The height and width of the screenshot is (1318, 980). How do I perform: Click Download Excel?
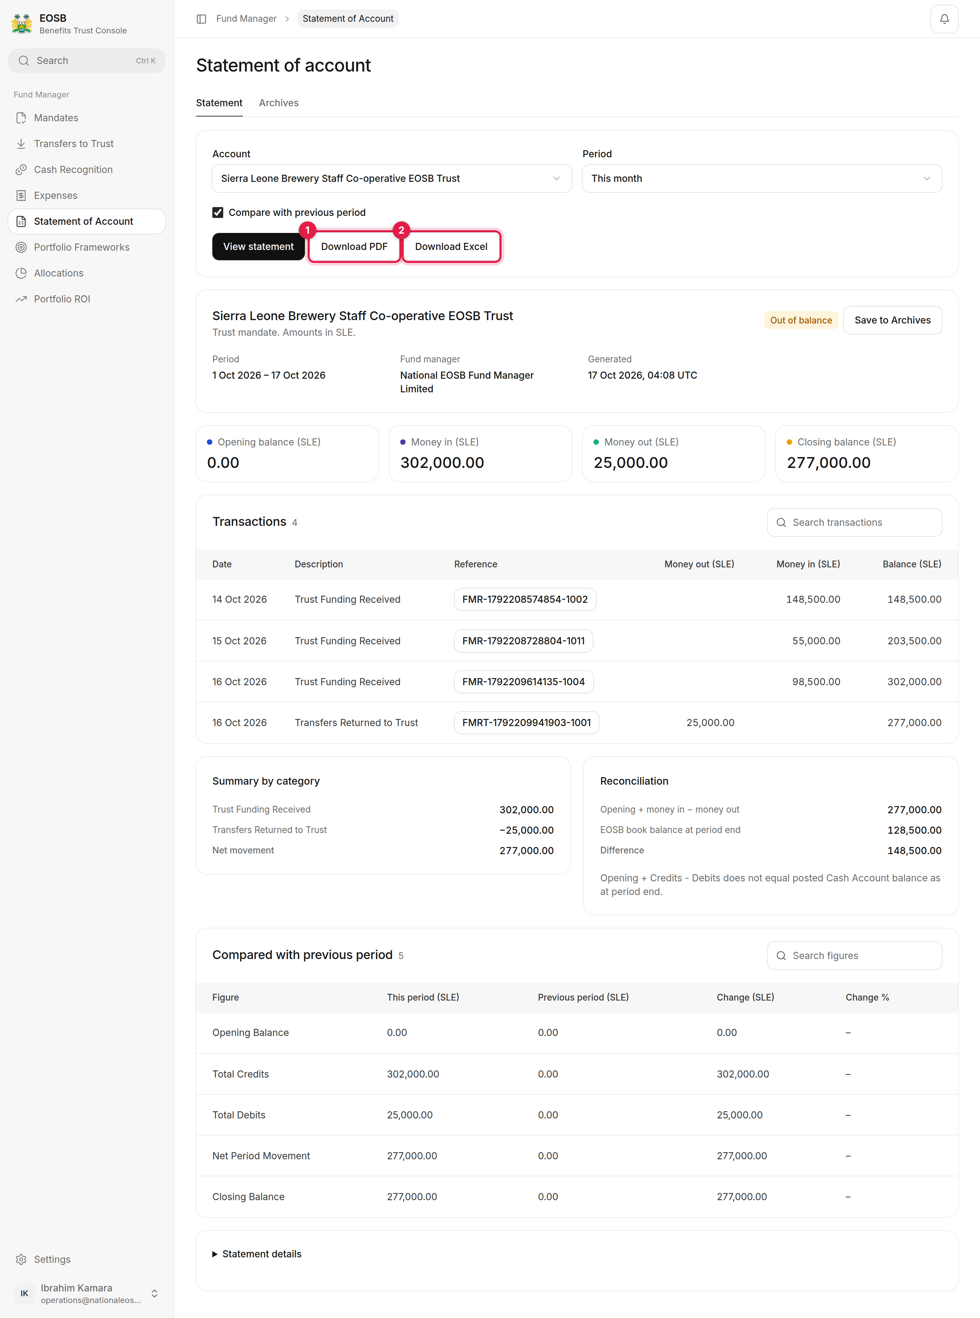[451, 246]
